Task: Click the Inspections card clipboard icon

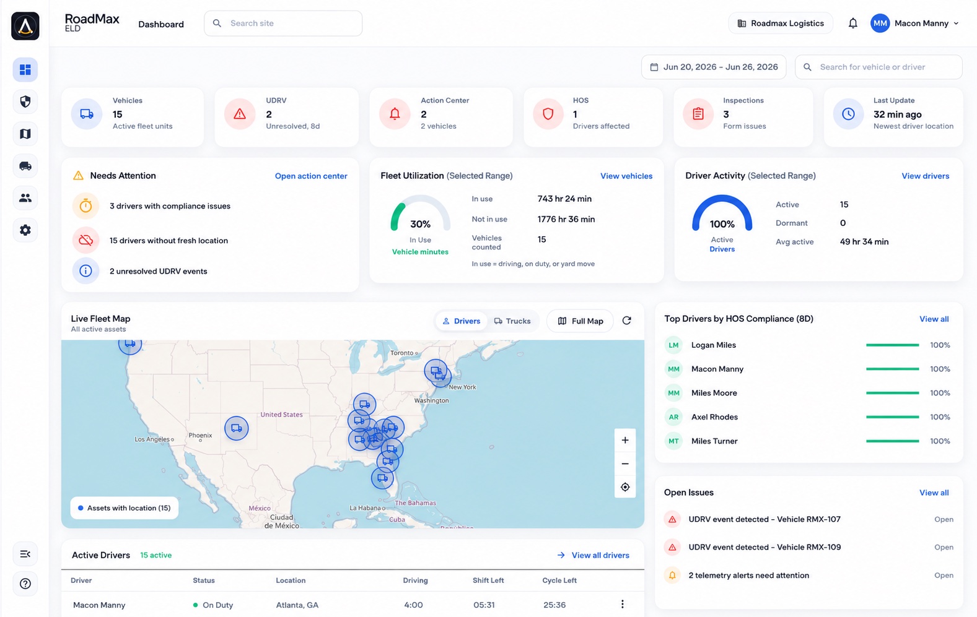Action: [x=698, y=114]
